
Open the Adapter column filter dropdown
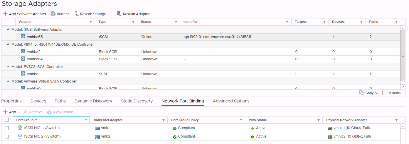(x=91, y=22)
